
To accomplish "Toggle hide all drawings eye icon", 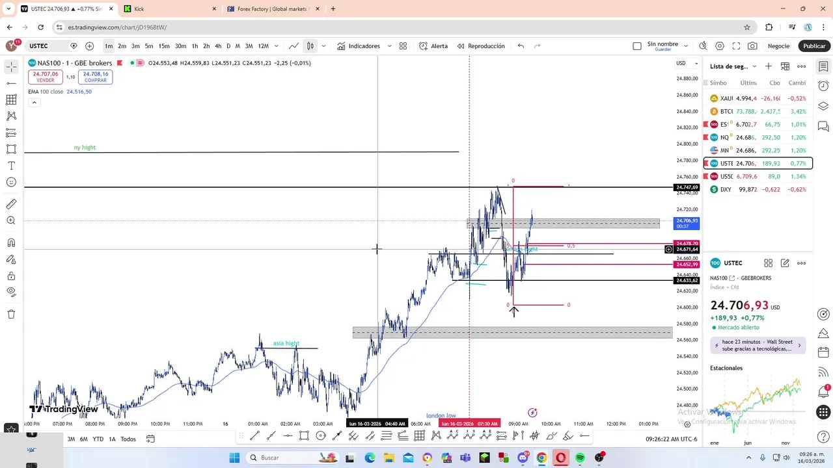I will pos(11,292).
